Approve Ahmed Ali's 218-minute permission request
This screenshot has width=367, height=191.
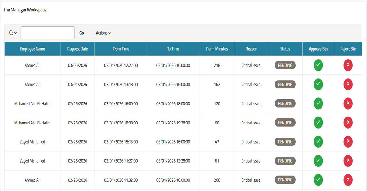[x=318, y=65]
